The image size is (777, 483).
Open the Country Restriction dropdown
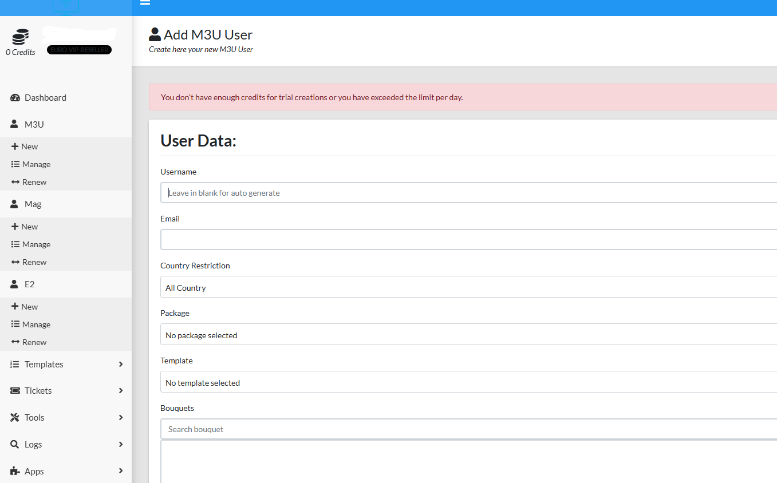(x=468, y=287)
